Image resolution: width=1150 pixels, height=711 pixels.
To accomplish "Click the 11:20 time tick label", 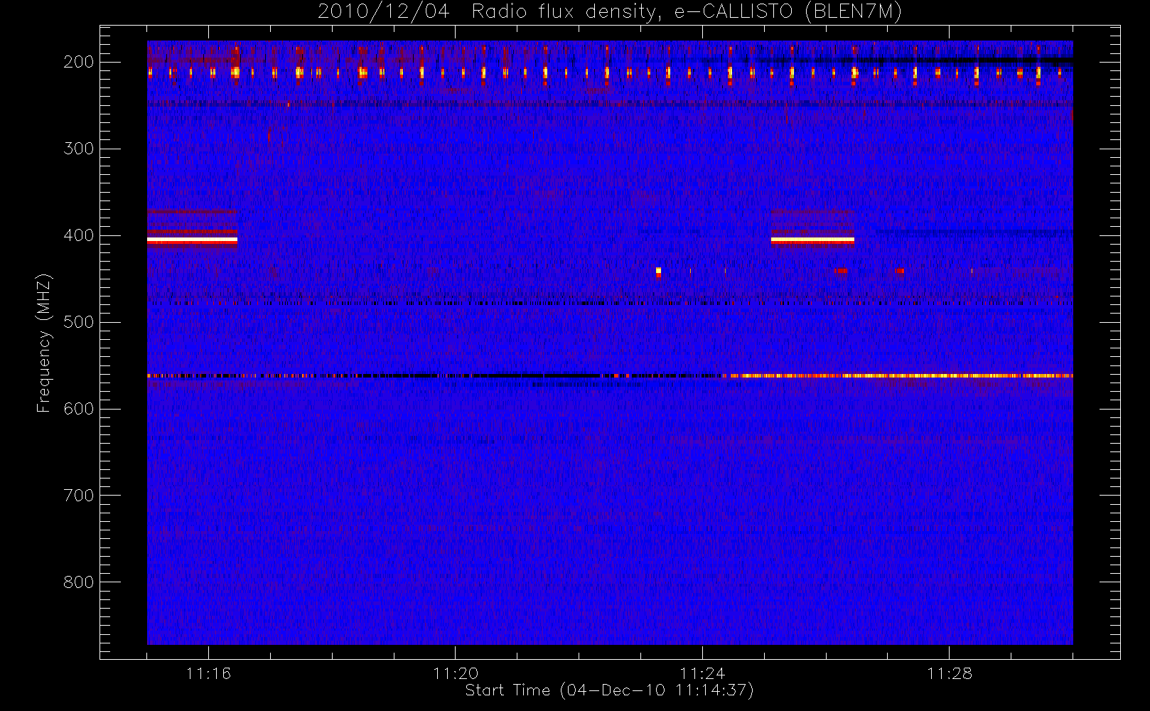I will [x=456, y=673].
